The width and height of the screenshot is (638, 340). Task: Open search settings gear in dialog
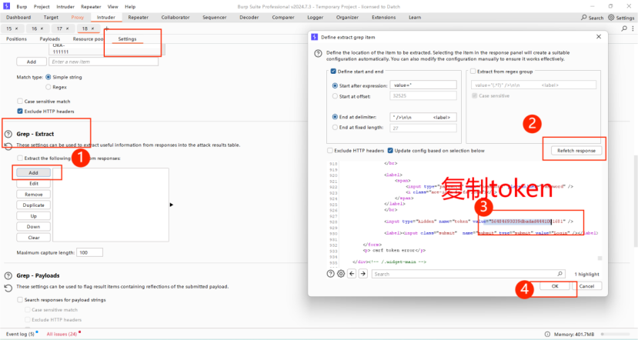coord(341,274)
